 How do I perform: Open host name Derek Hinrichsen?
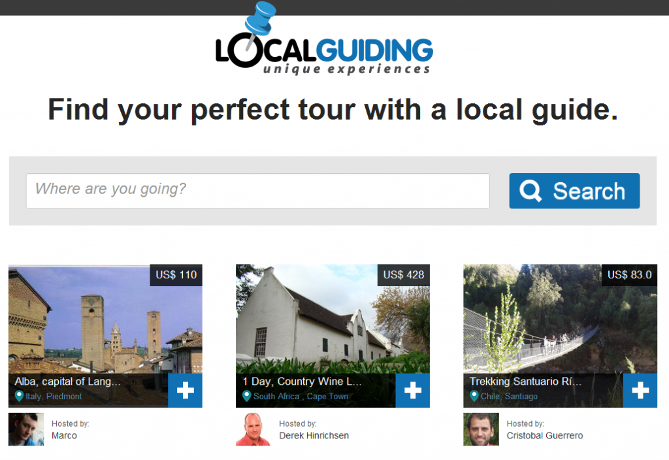(314, 436)
